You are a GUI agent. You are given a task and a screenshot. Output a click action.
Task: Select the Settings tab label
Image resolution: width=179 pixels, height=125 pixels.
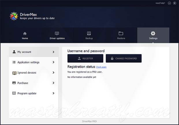tap(153, 38)
